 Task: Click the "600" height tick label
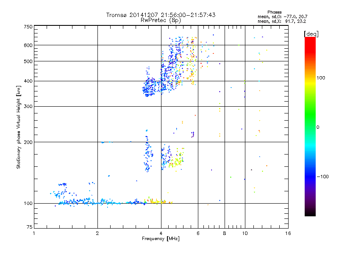(x=28, y=45)
